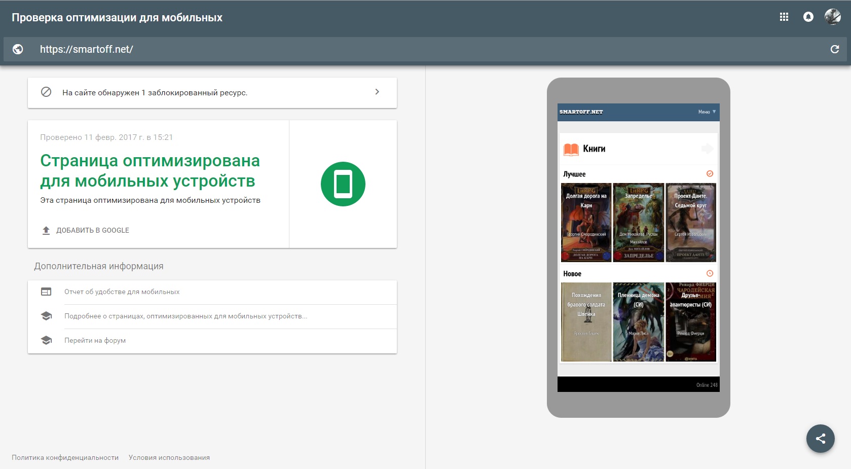Screen dimensions: 851x469
Task: Open the Google apps grid icon
Action: [784, 17]
